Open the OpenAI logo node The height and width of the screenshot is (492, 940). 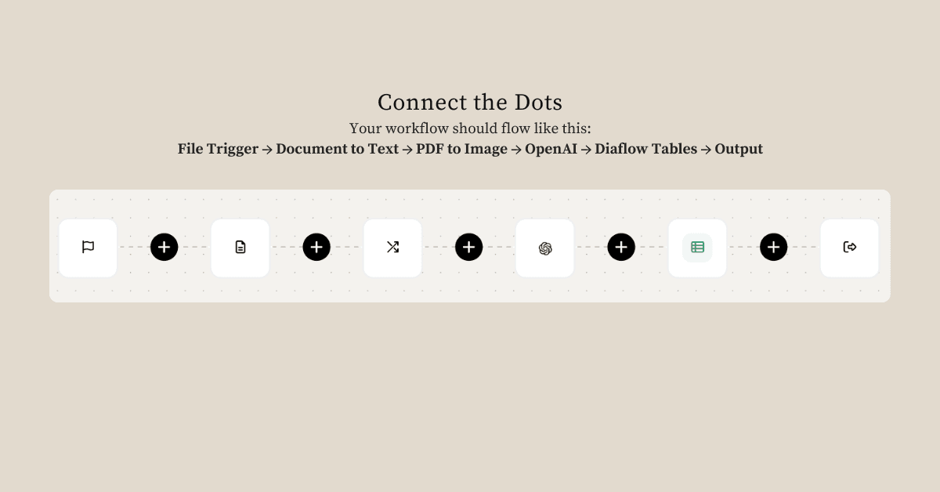(544, 248)
